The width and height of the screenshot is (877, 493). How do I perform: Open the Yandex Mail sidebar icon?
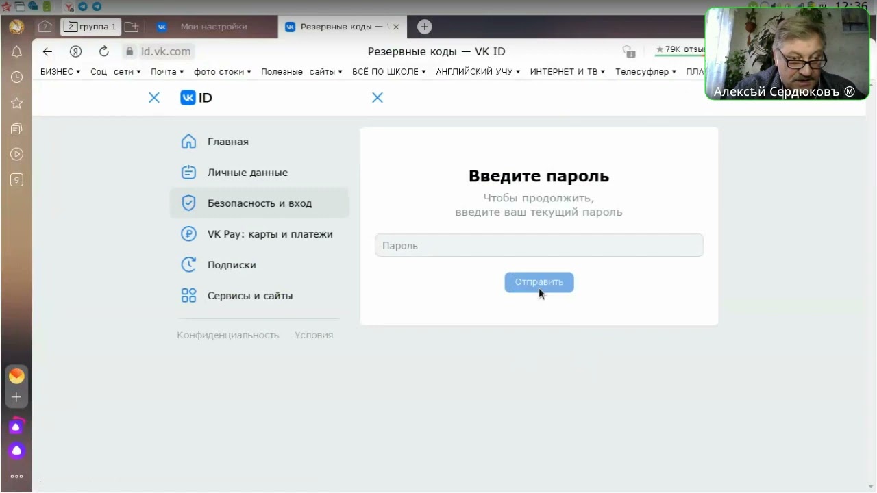[x=16, y=376]
